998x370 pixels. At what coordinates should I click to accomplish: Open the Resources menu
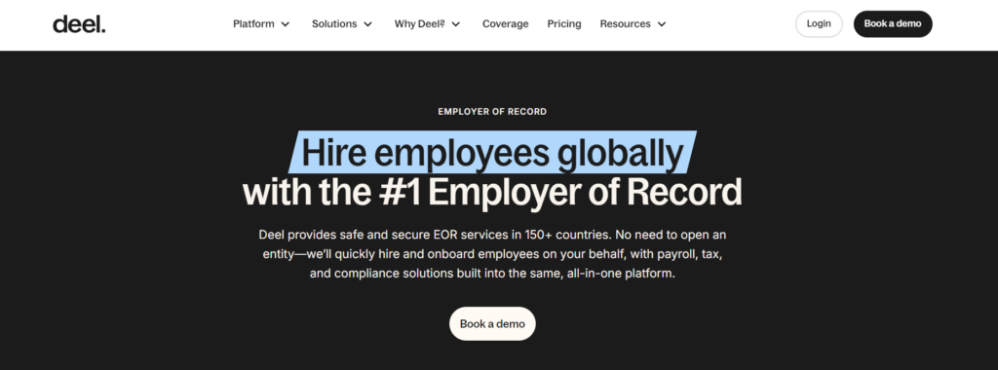point(625,24)
